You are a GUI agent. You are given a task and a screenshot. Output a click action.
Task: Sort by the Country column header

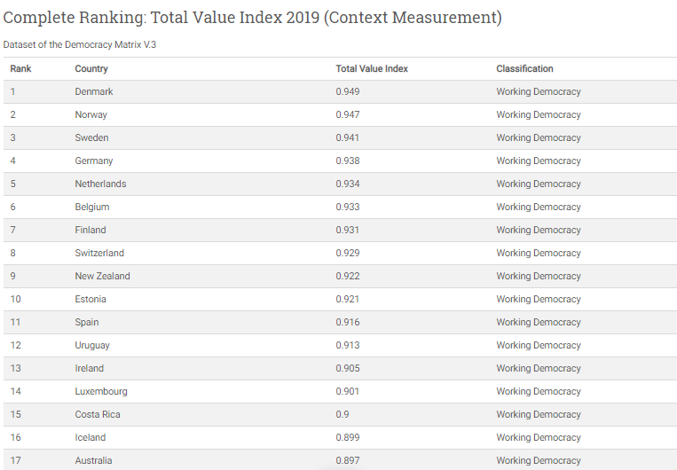(91, 68)
